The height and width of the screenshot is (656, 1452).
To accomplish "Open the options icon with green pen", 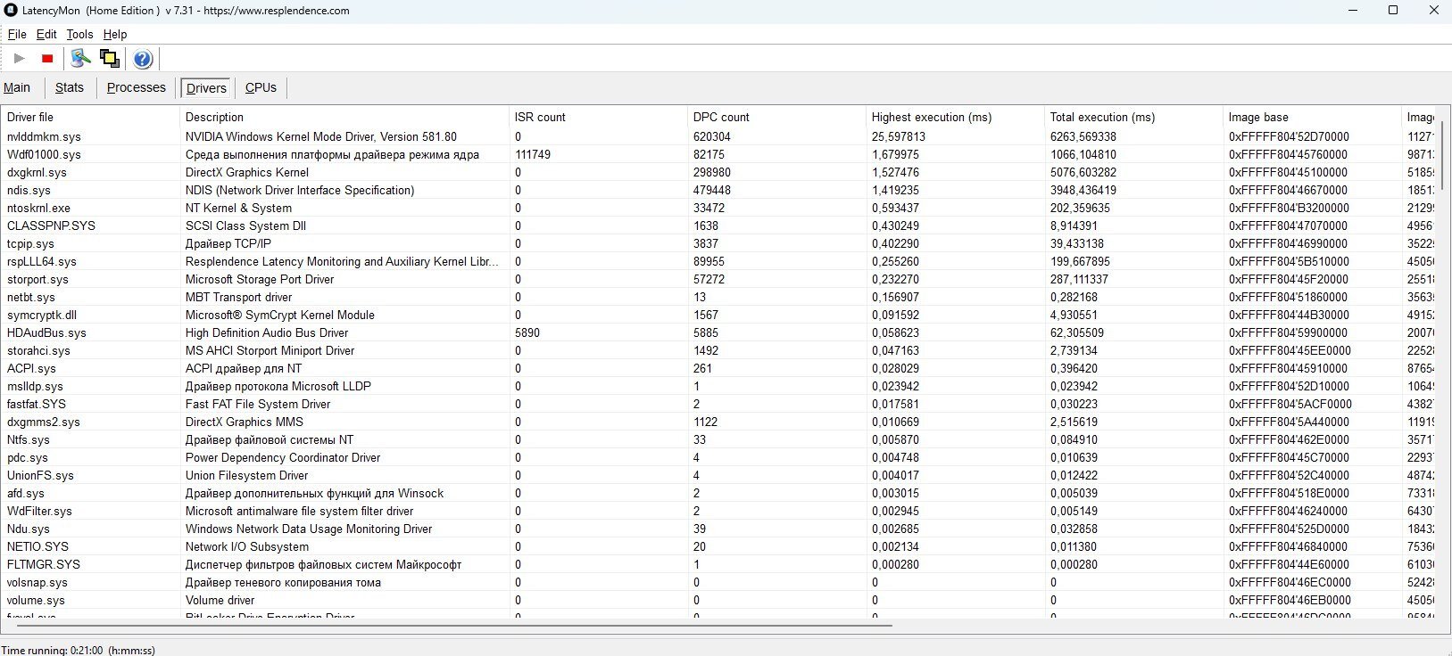I will [x=80, y=59].
